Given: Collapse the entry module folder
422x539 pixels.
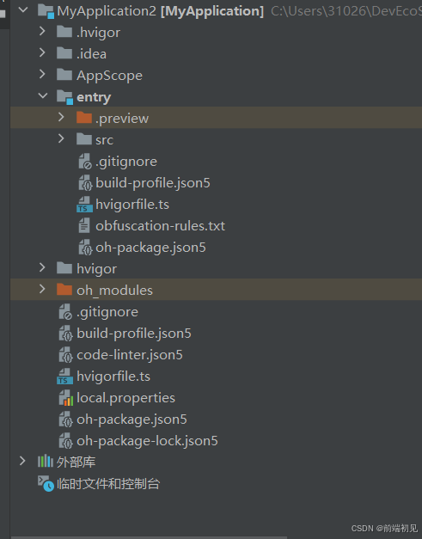Looking at the screenshot, I should 43,96.
